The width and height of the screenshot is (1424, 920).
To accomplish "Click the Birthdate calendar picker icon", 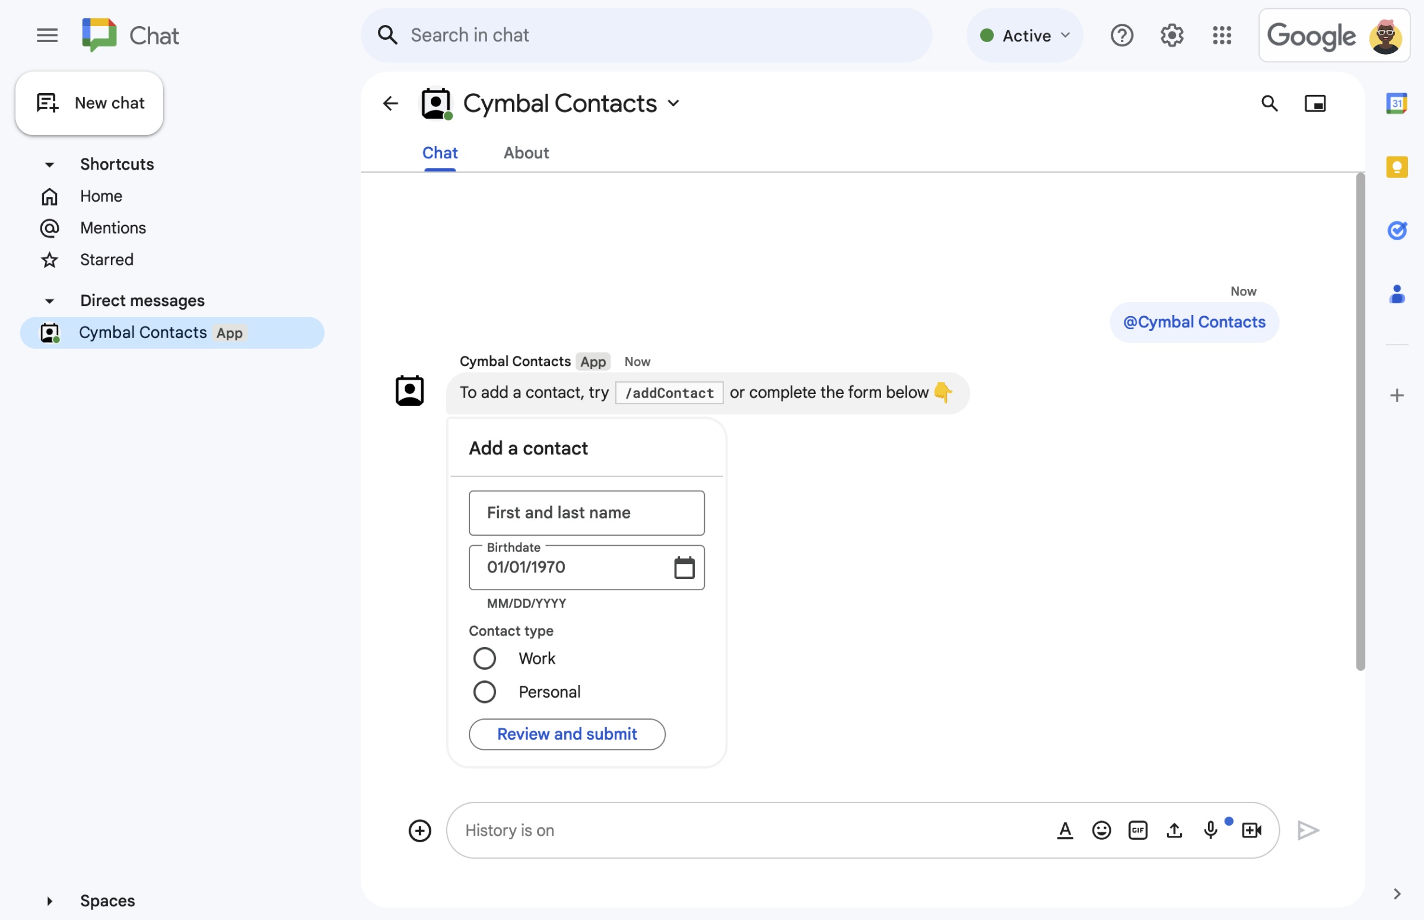I will point(684,566).
